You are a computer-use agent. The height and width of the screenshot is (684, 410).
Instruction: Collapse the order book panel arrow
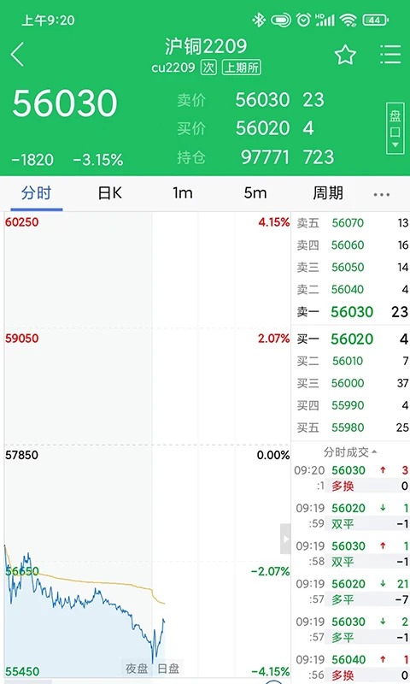point(285,539)
